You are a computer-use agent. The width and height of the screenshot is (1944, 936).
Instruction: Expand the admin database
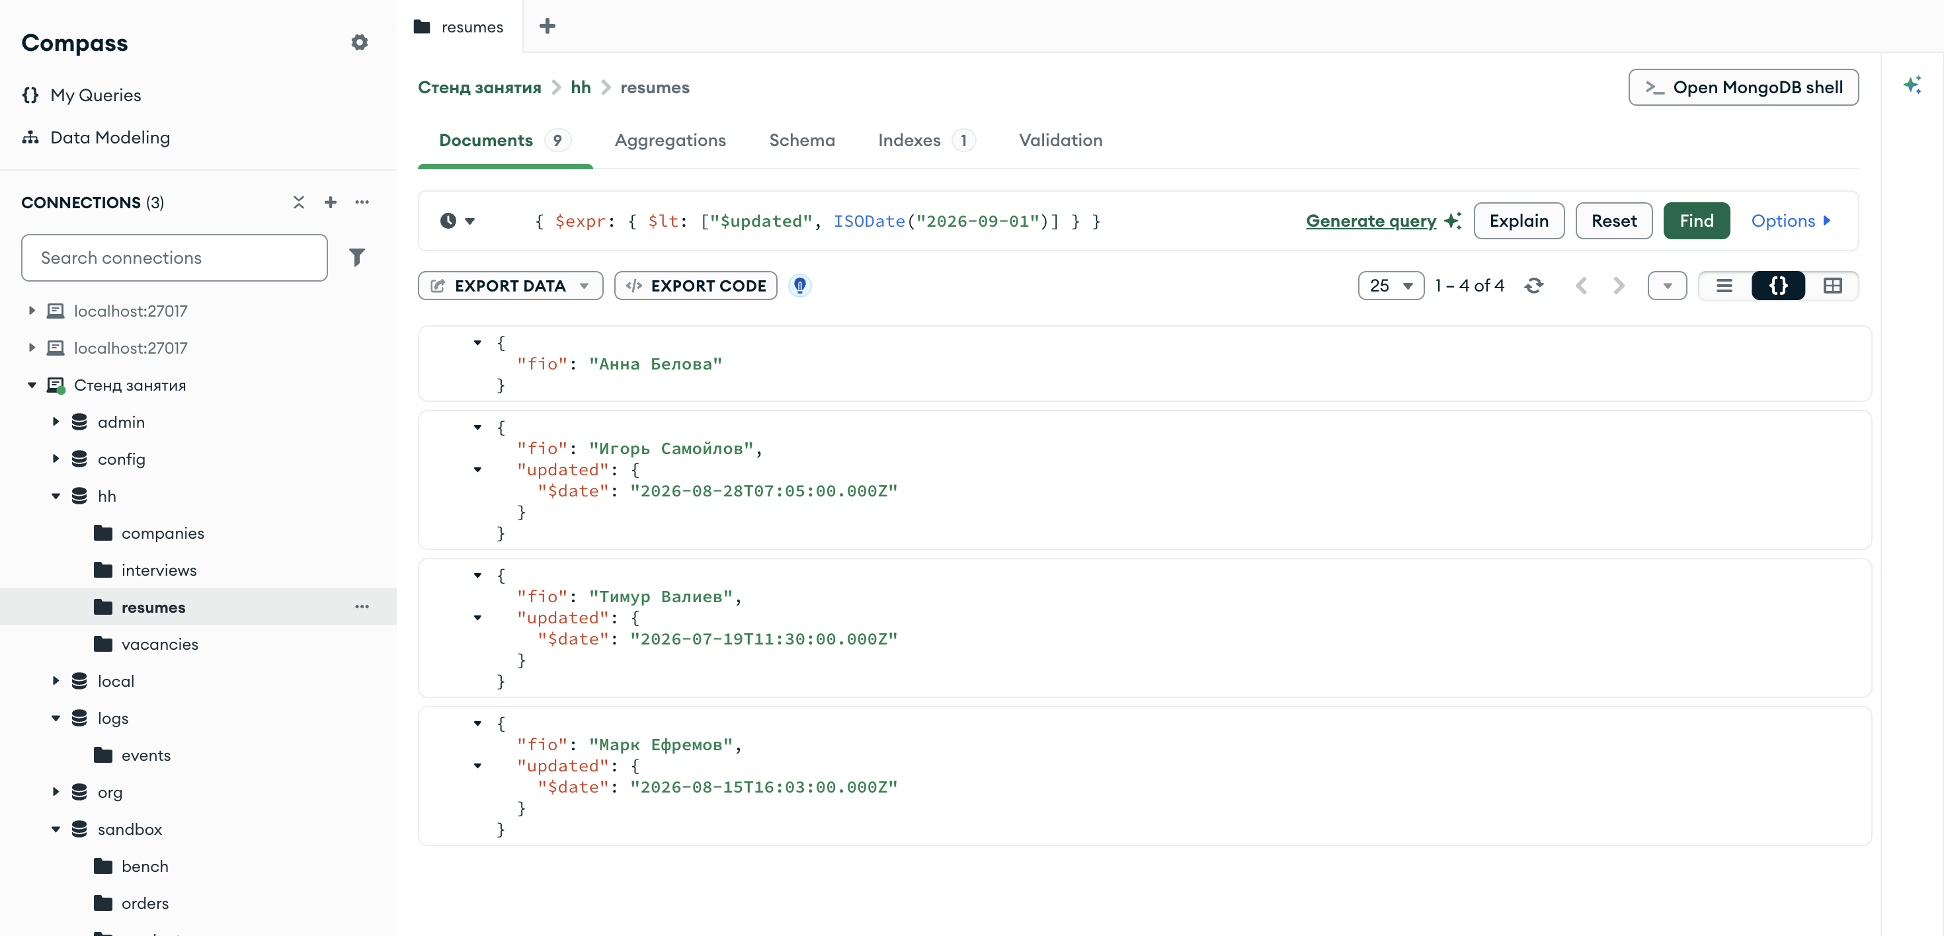[56, 422]
